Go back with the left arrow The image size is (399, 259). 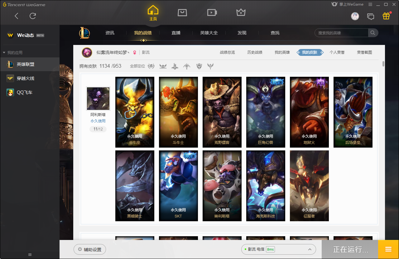click(x=17, y=16)
